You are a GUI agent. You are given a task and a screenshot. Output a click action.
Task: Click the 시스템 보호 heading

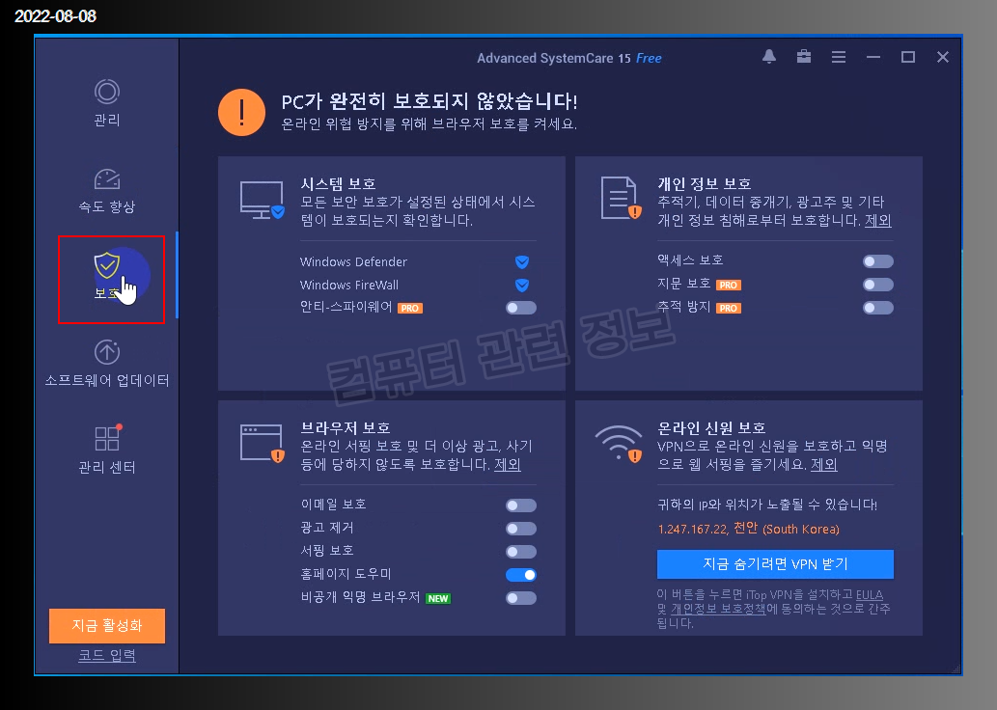[x=338, y=183]
